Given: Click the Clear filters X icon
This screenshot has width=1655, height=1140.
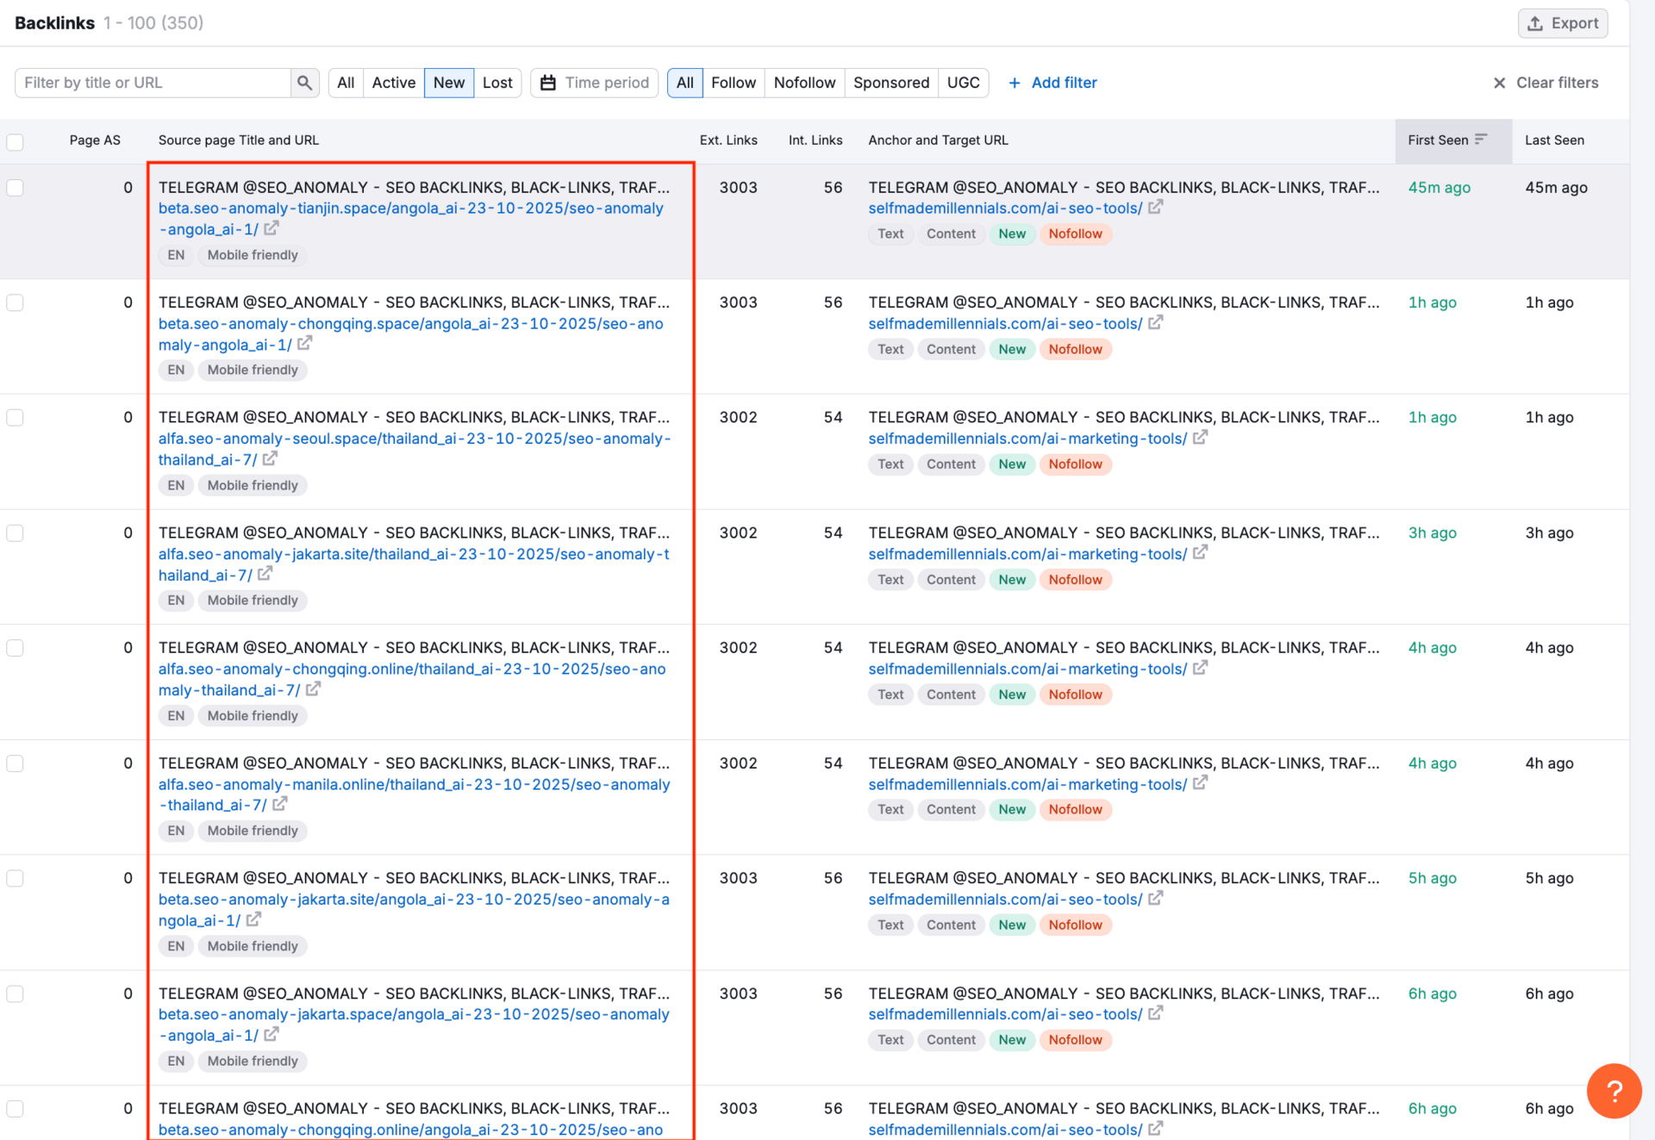Looking at the screenshot, I should coord(1499,83).
